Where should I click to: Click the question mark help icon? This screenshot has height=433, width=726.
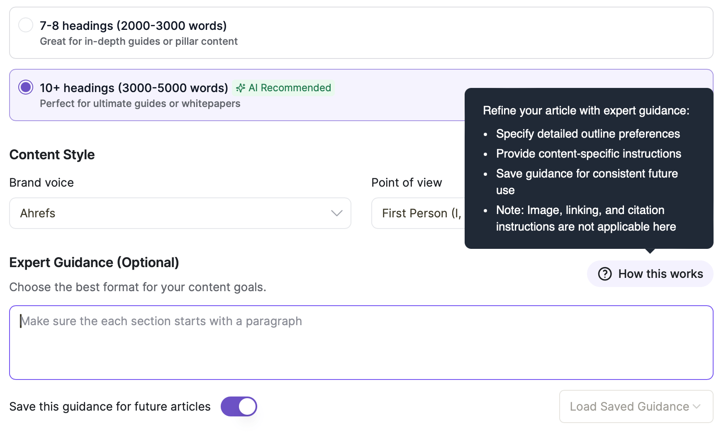(604, 274)
